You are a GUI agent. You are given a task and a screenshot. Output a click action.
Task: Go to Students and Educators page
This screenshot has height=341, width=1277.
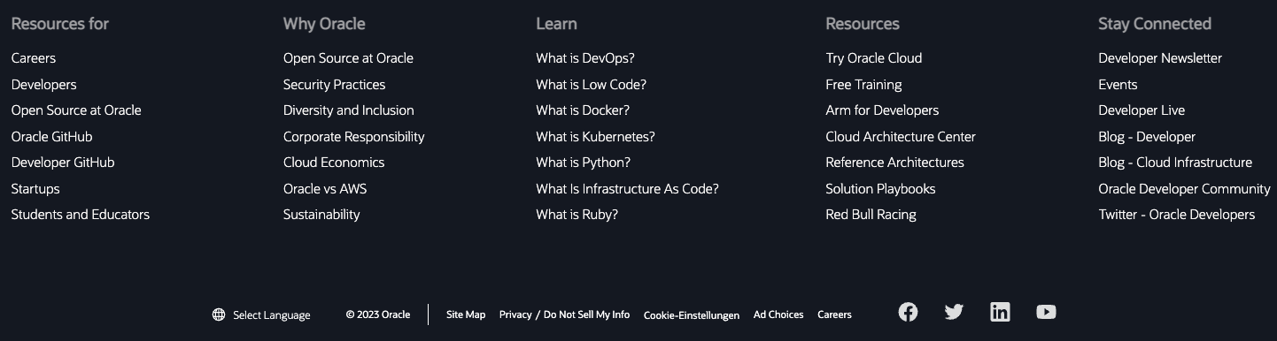click(x=81, y=215)
